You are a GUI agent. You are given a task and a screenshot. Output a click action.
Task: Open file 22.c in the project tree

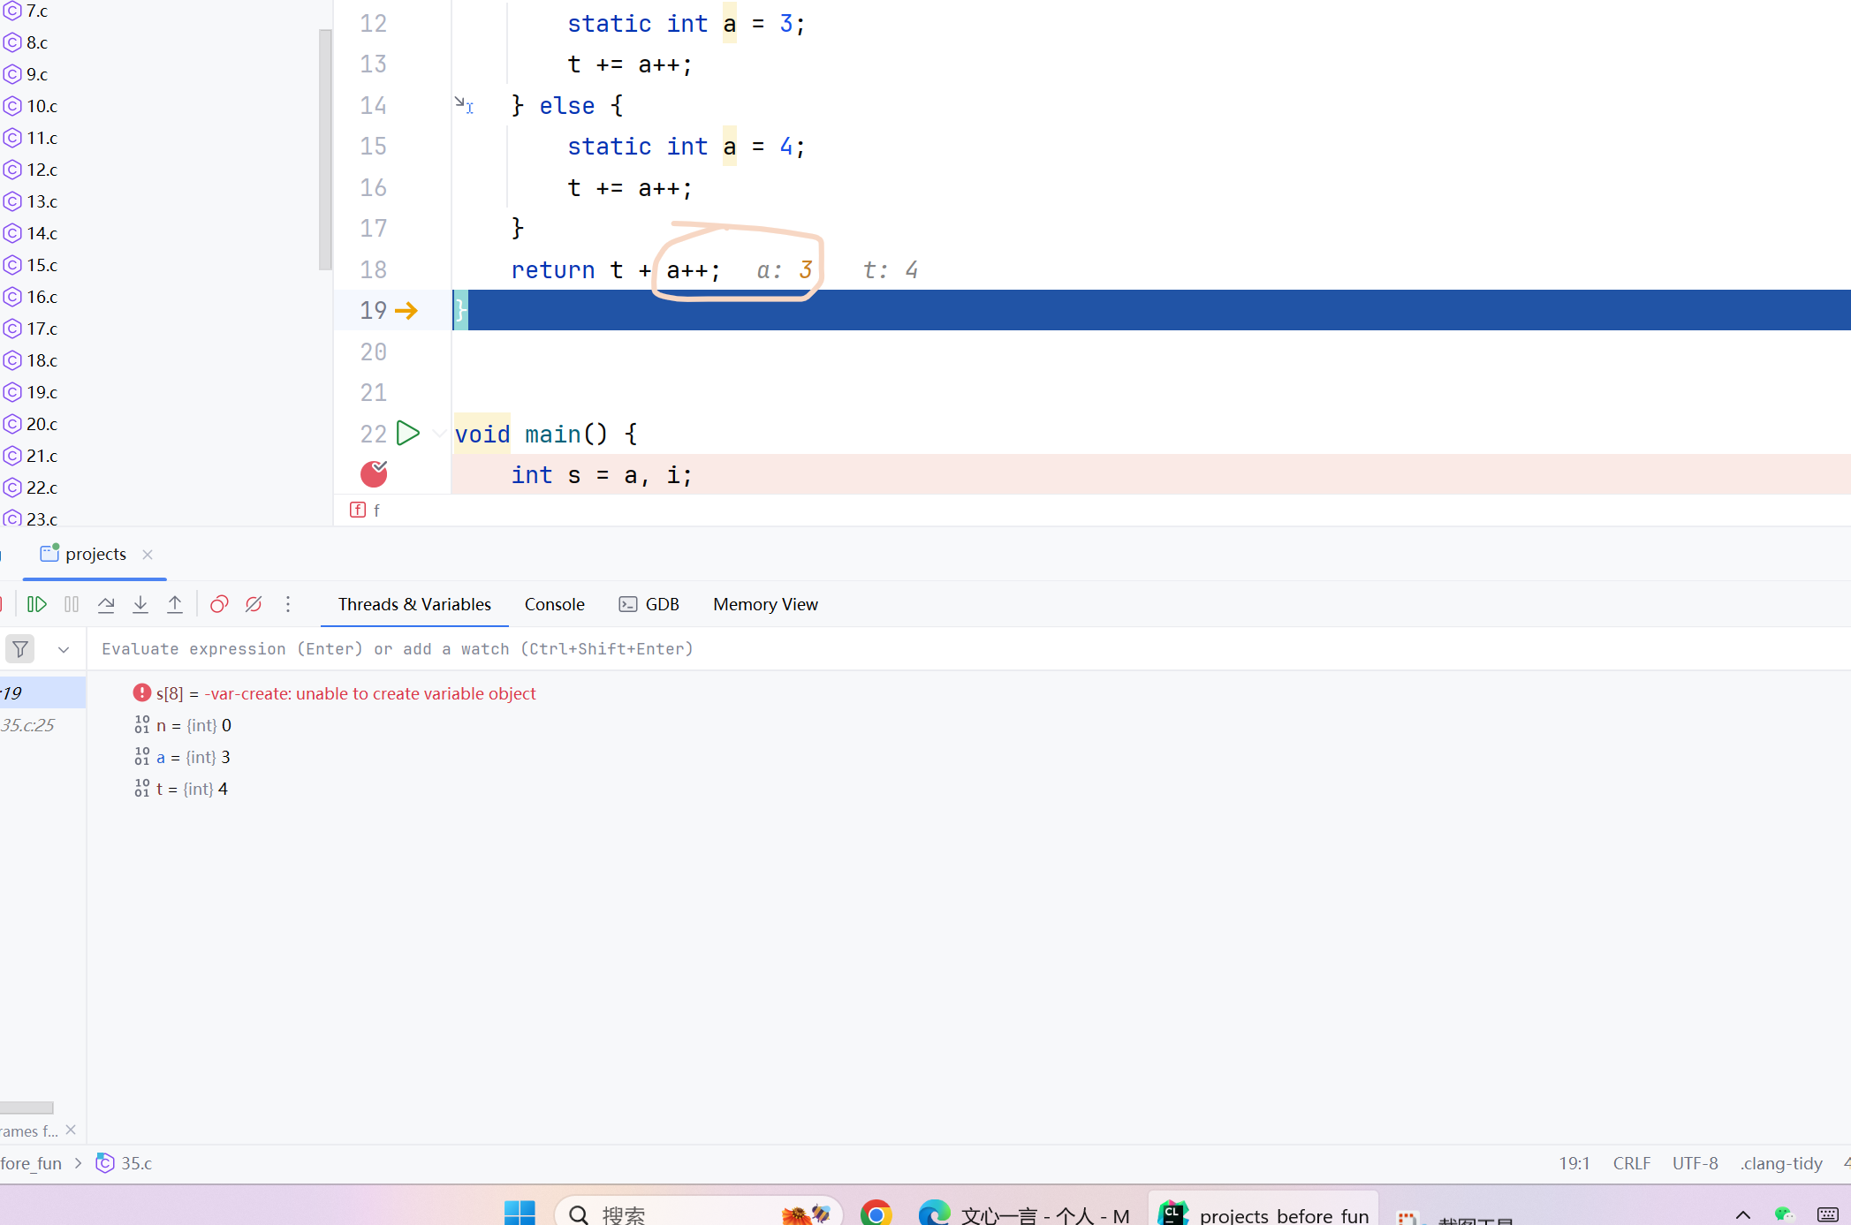pyautogui.click(x=42, y=488)
